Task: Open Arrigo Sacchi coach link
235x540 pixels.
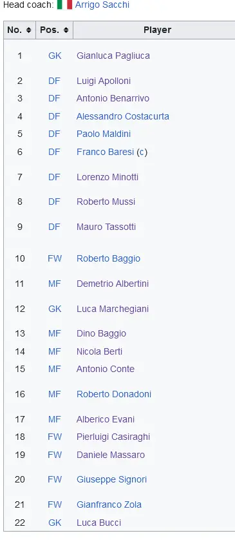Action: tap(102, 5)
